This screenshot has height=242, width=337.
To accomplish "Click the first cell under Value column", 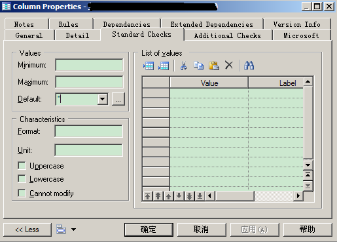I will pyautogui.click(x=209, y=93).
